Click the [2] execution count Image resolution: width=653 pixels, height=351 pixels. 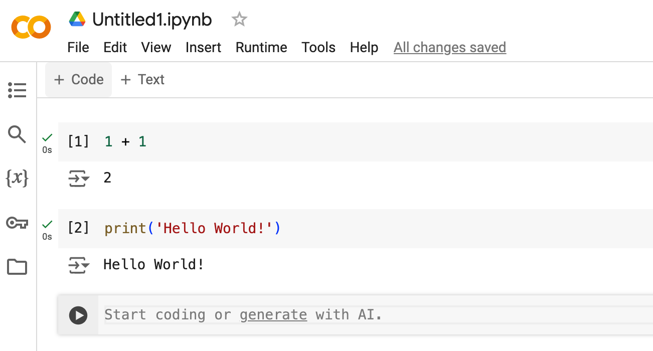[x=78, y=229]
